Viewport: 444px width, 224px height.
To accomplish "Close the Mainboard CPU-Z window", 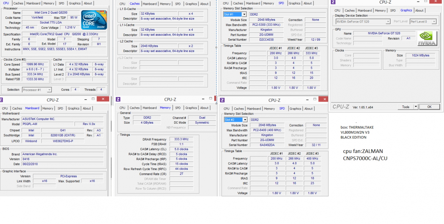I will pos(103,99).
